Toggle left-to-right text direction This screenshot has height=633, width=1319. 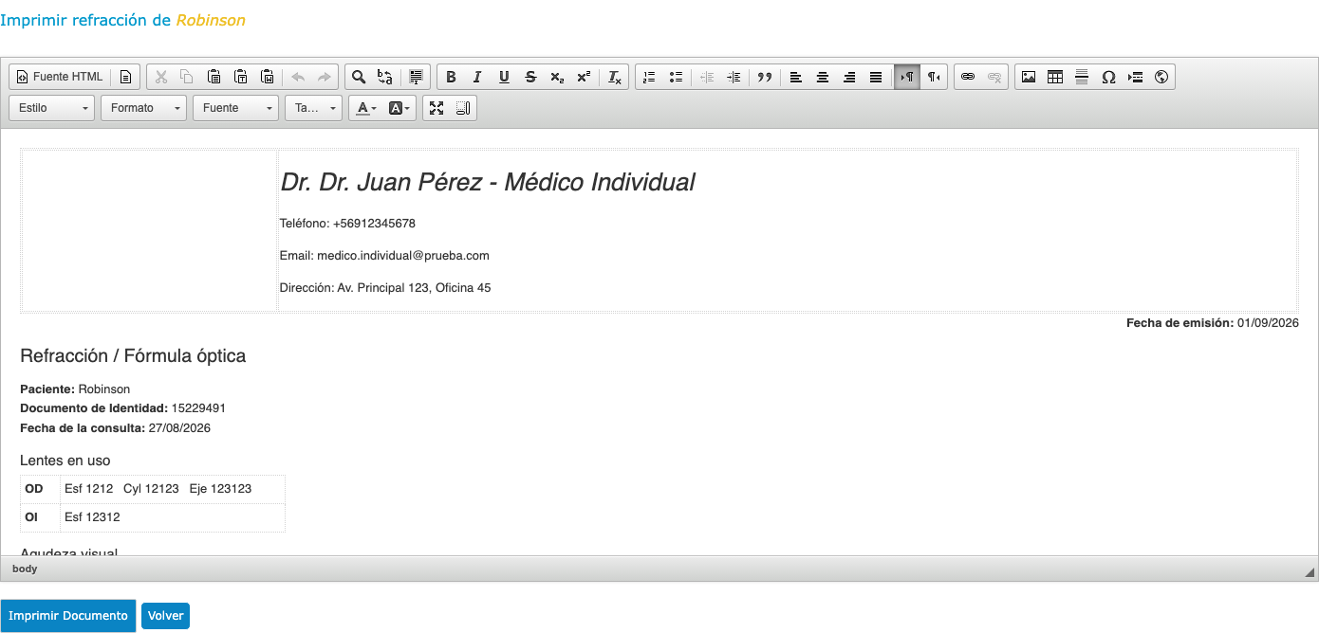click(x=907, y=77)
